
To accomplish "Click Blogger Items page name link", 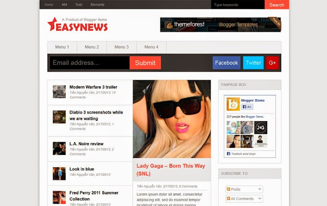I will click(x=252, y=100).
